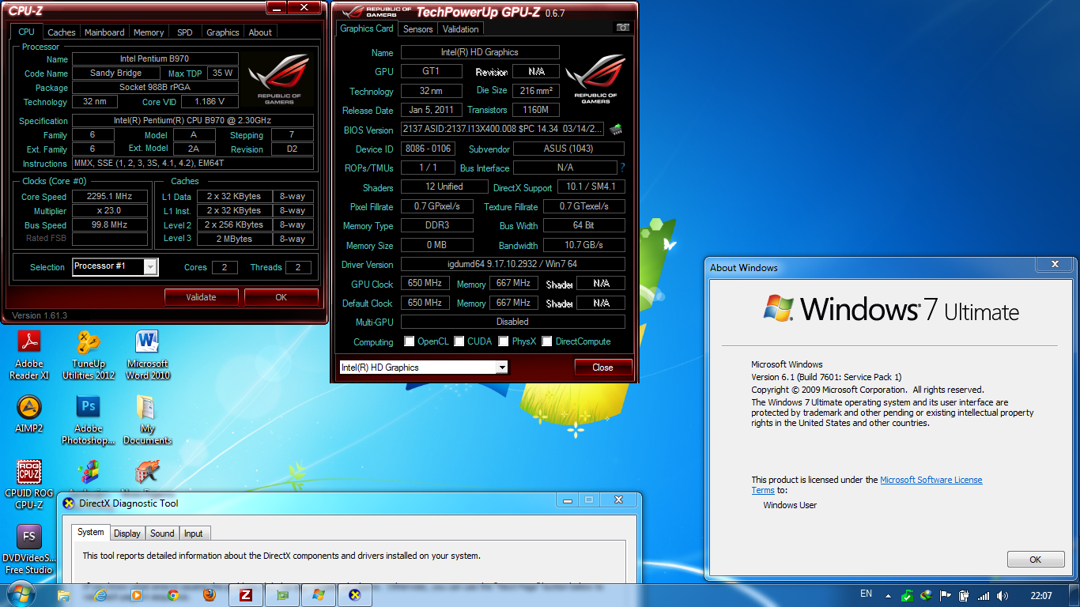Expand the Processor #1 selection dropdown
This screenshot has height=607, width=1080.
150,267
